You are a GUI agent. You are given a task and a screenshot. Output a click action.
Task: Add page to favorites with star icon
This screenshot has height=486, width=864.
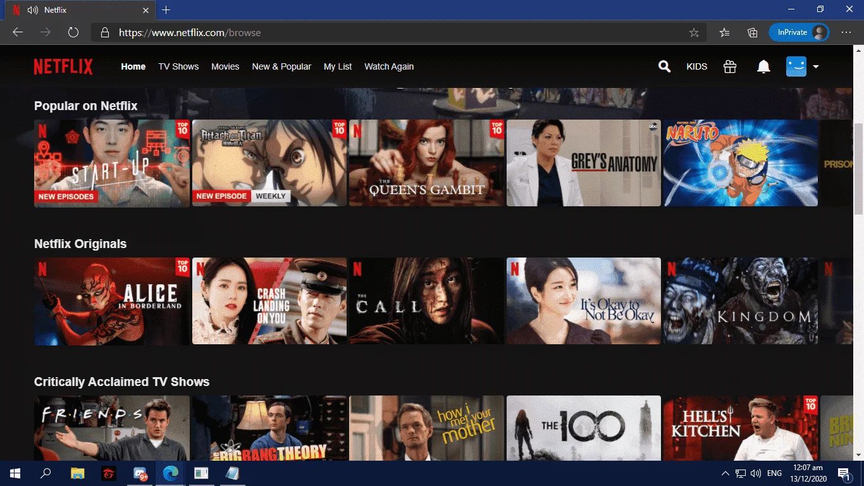pyautogui.click(x=694, y=32)
